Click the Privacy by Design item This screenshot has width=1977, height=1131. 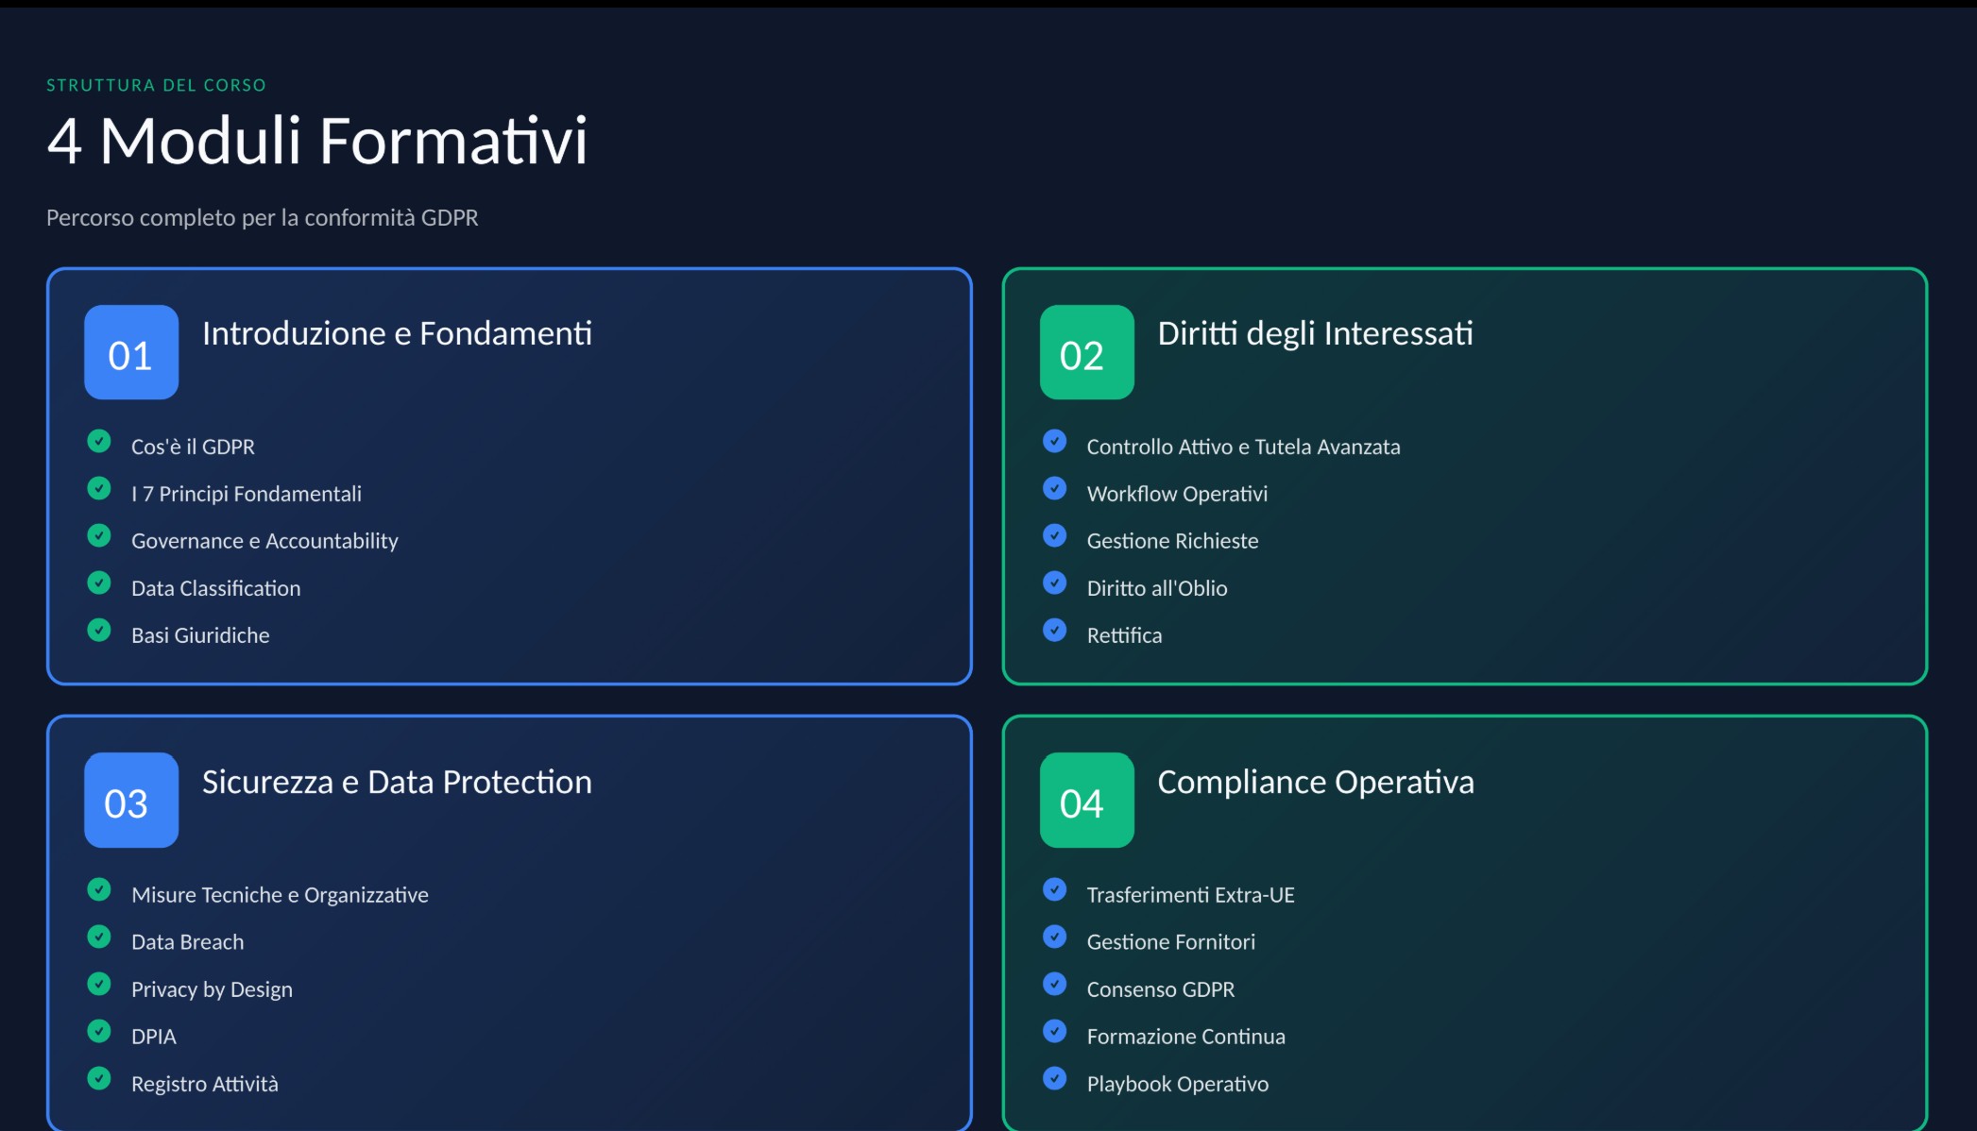pyautogui.click(x=212, y=989)
